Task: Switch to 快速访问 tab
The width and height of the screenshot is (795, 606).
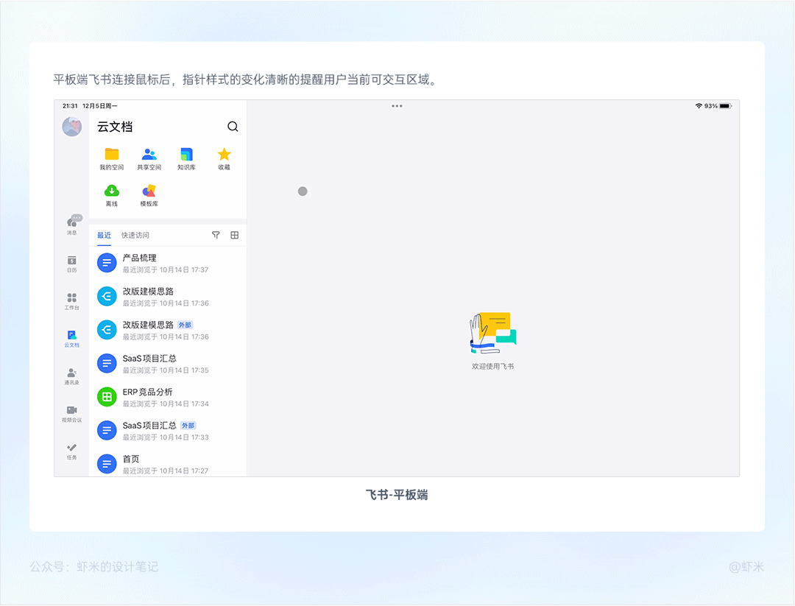Action: click(135, 236)
